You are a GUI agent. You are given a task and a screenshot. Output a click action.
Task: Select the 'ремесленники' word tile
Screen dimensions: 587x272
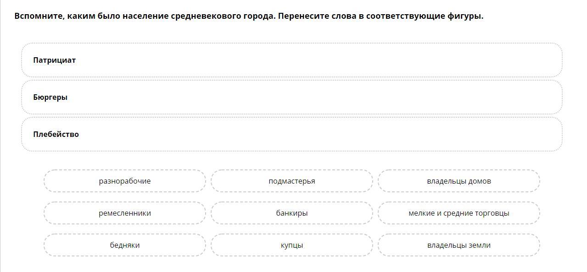point(125,213)
